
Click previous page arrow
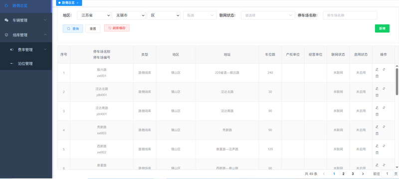324,174
